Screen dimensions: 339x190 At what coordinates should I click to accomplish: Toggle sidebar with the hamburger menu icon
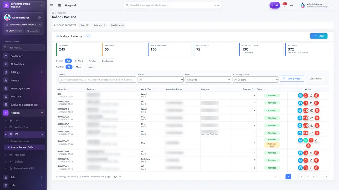coord(52,5)
